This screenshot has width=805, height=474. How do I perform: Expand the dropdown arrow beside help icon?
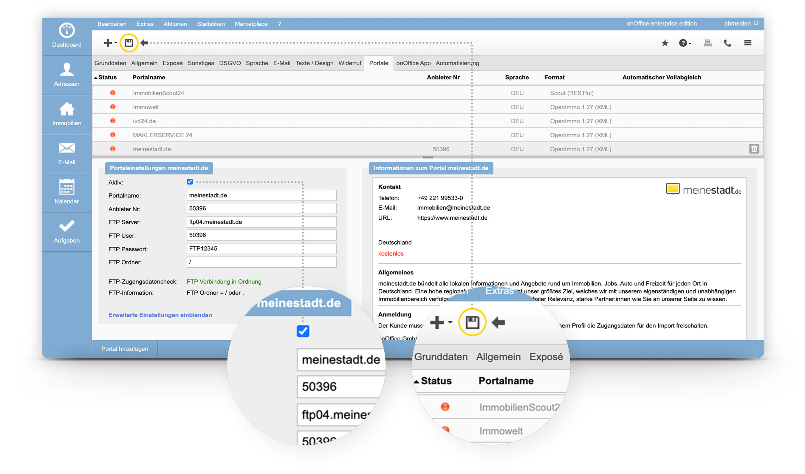tap(690, 44)
